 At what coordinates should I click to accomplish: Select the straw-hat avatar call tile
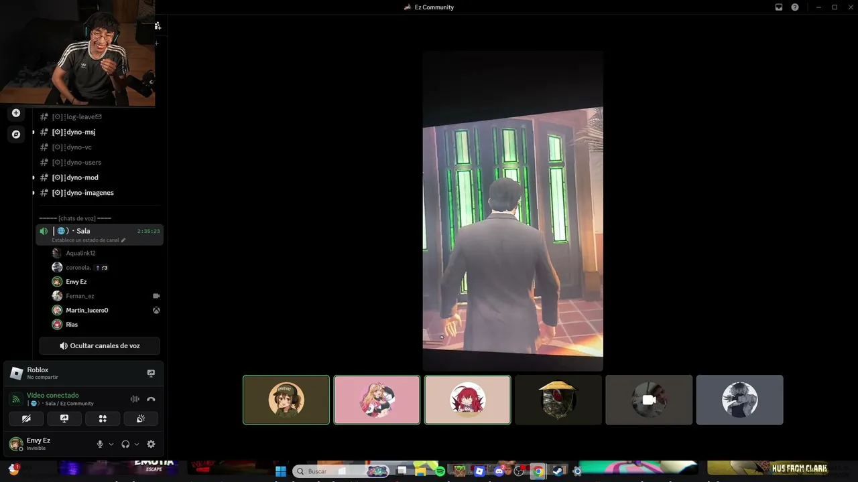pos(558,400)
